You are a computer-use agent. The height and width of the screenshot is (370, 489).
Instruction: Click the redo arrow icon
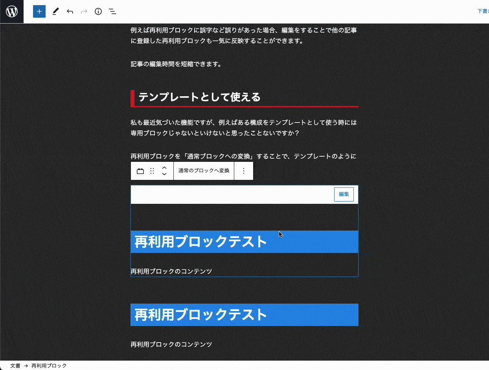tap(84, 11)
